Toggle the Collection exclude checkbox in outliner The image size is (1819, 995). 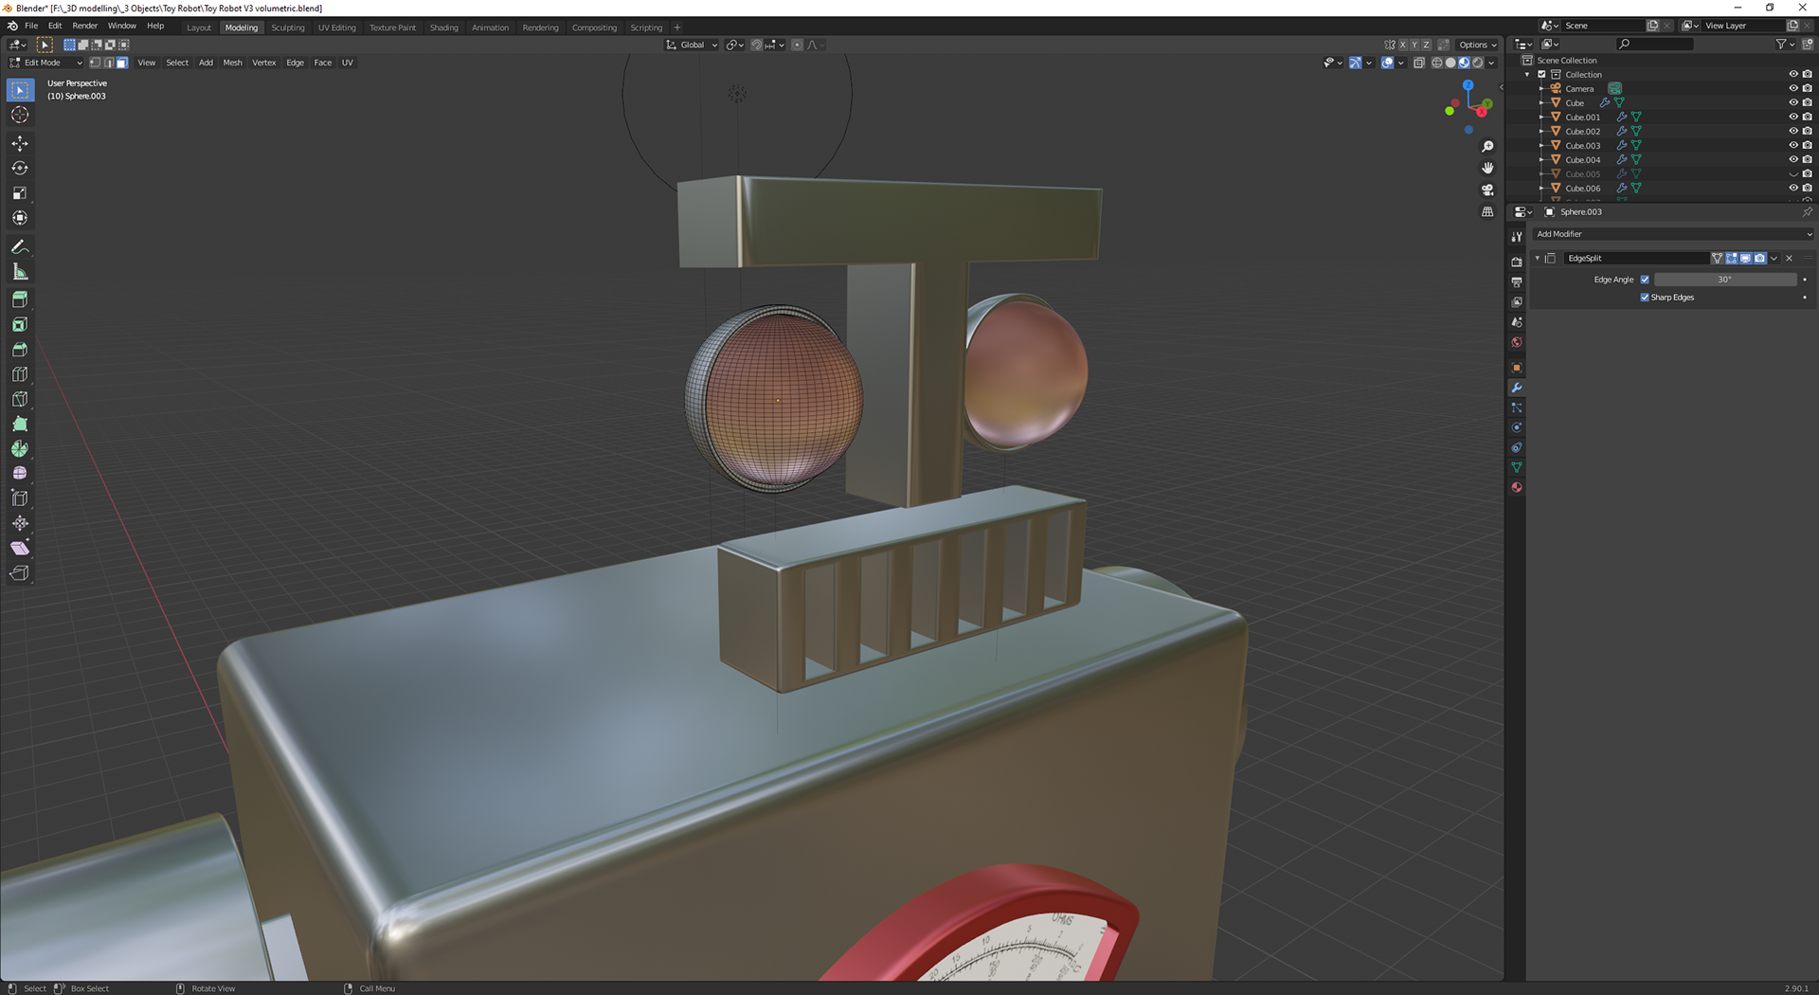[x=1541, y=74]
